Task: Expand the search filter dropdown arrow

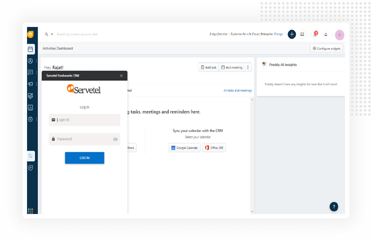Action: point(52,34)
